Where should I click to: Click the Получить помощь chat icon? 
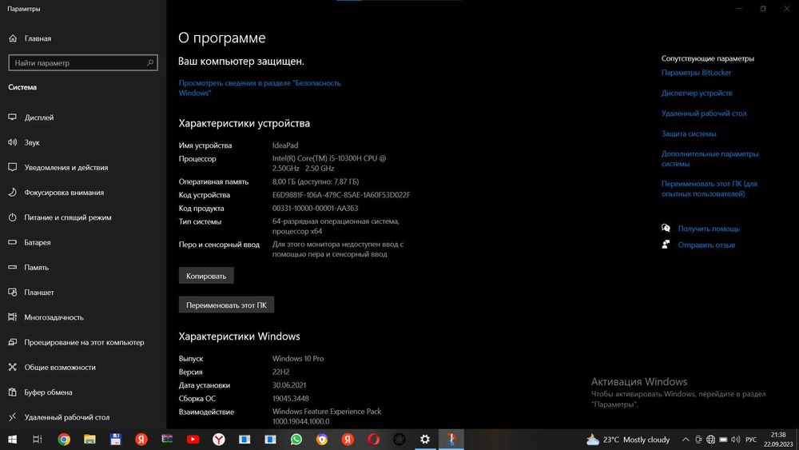pos(666,229)
